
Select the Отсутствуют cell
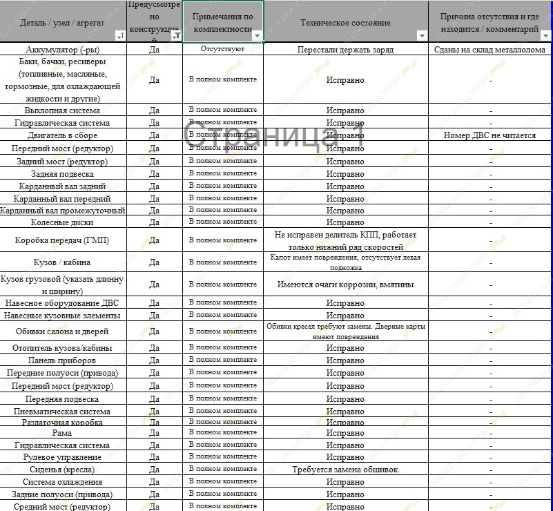click(x=223, y=49)
